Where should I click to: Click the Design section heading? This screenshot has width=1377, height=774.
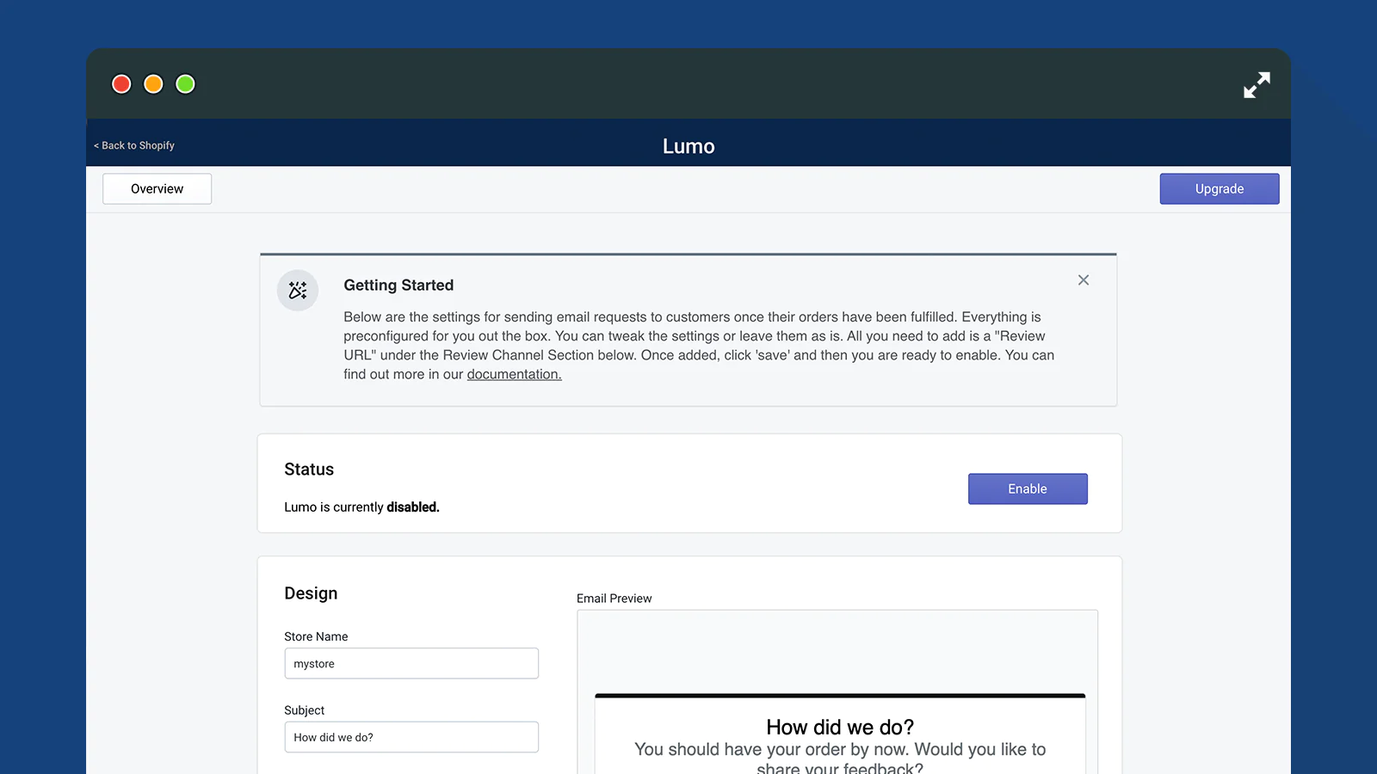point(311,593)
